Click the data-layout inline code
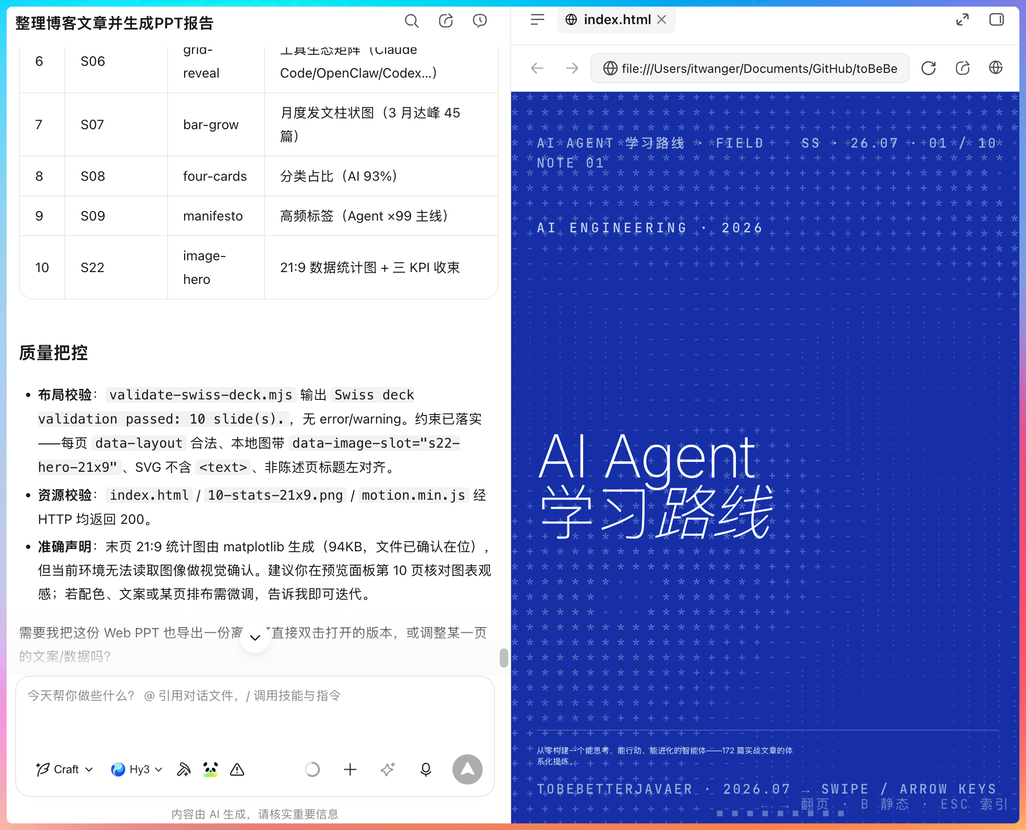 pos(139,443)
